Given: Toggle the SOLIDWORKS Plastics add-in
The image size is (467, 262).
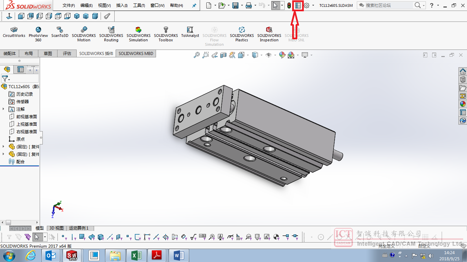Looking at the screenshot, I should coord(242,35).
